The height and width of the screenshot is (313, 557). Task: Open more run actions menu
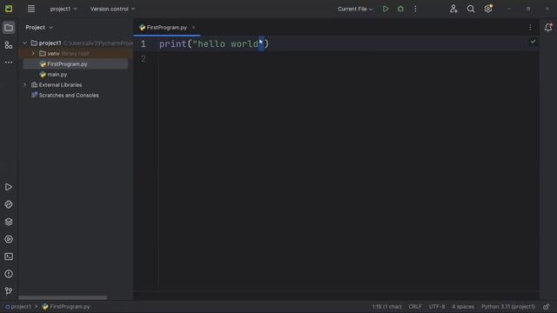coord(415,9)
